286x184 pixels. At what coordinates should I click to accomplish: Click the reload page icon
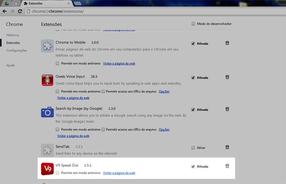coord(20,11)
